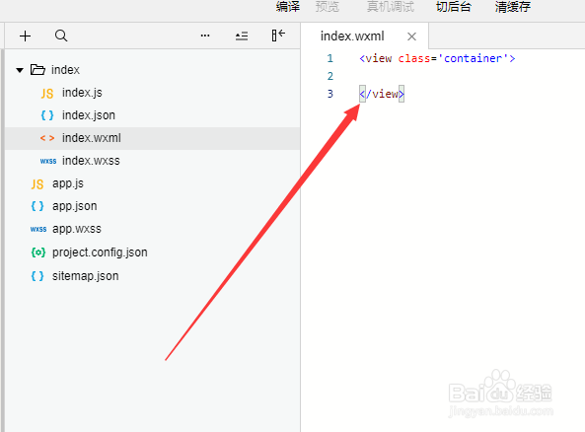Click the collapse-all folders icon
This screenshot has width=585, height=432.
242,36
